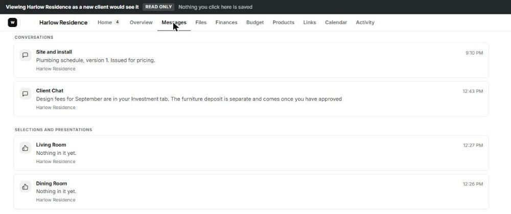Click thumbs-up icon on Living Room row
This screenshot has height=214, width=511.
point(25,148)
